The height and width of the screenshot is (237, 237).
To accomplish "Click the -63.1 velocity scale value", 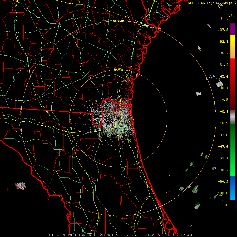I will [223, 158].
